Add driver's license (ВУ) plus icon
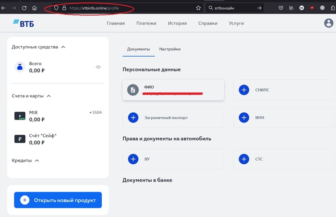The image size is (336, 217). pos(133,159)
